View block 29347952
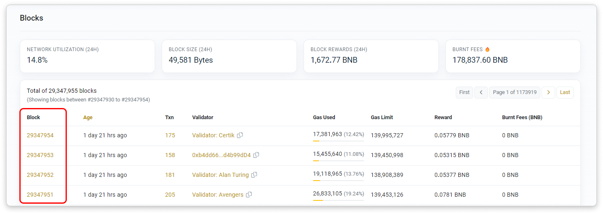Screen dimensions: 603x214 pos(40,175)
